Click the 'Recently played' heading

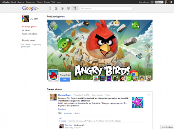pyautogui.click(x=29, y=40)
